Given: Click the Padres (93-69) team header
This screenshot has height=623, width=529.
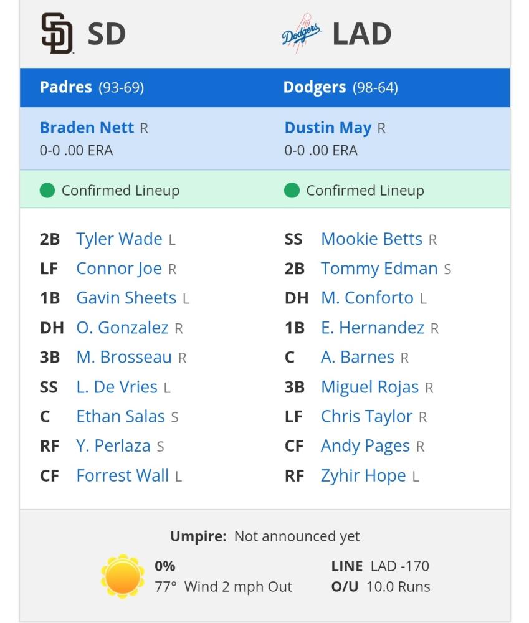Looking at the screenshot, I should tap(92, 87).
